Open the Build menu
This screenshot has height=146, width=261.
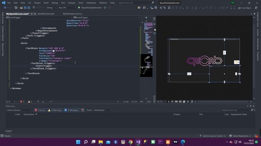46,3
